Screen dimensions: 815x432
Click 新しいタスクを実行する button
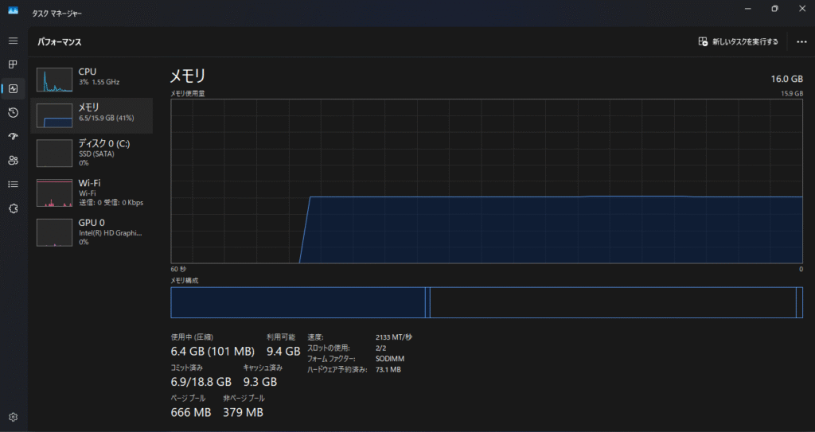click(738, 41)
